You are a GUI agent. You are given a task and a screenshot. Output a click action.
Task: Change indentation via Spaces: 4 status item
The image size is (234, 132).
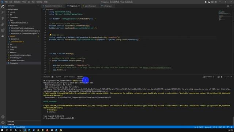[x=208, y=127]
